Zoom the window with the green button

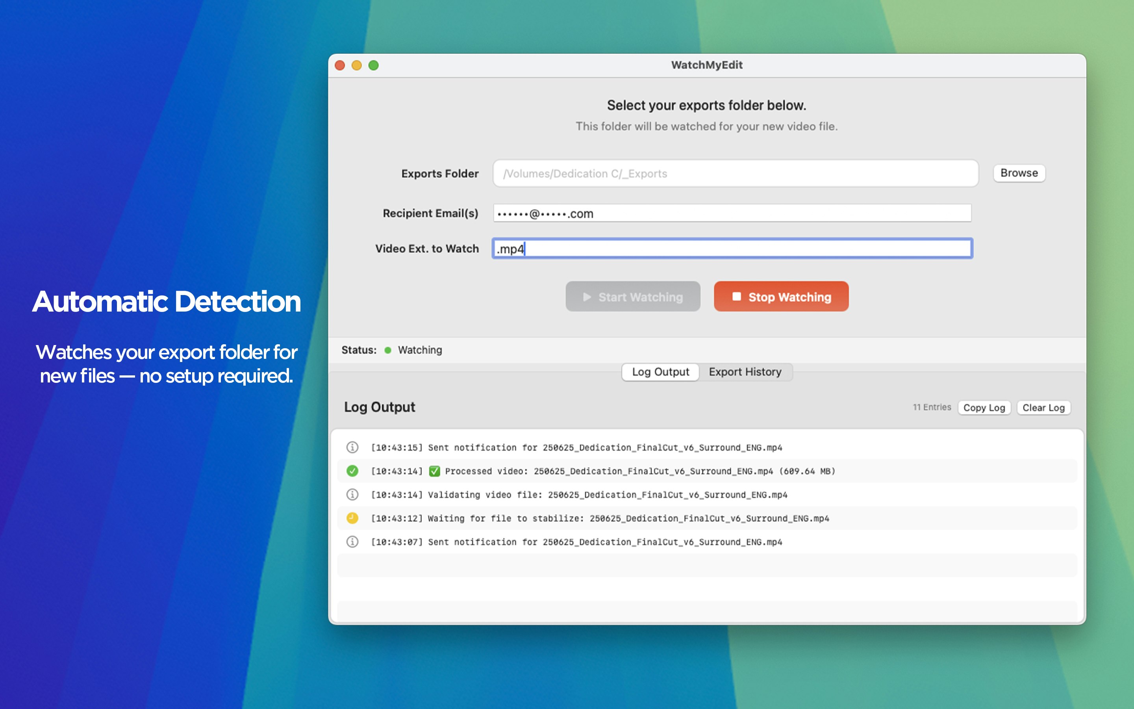pos(373,65)
